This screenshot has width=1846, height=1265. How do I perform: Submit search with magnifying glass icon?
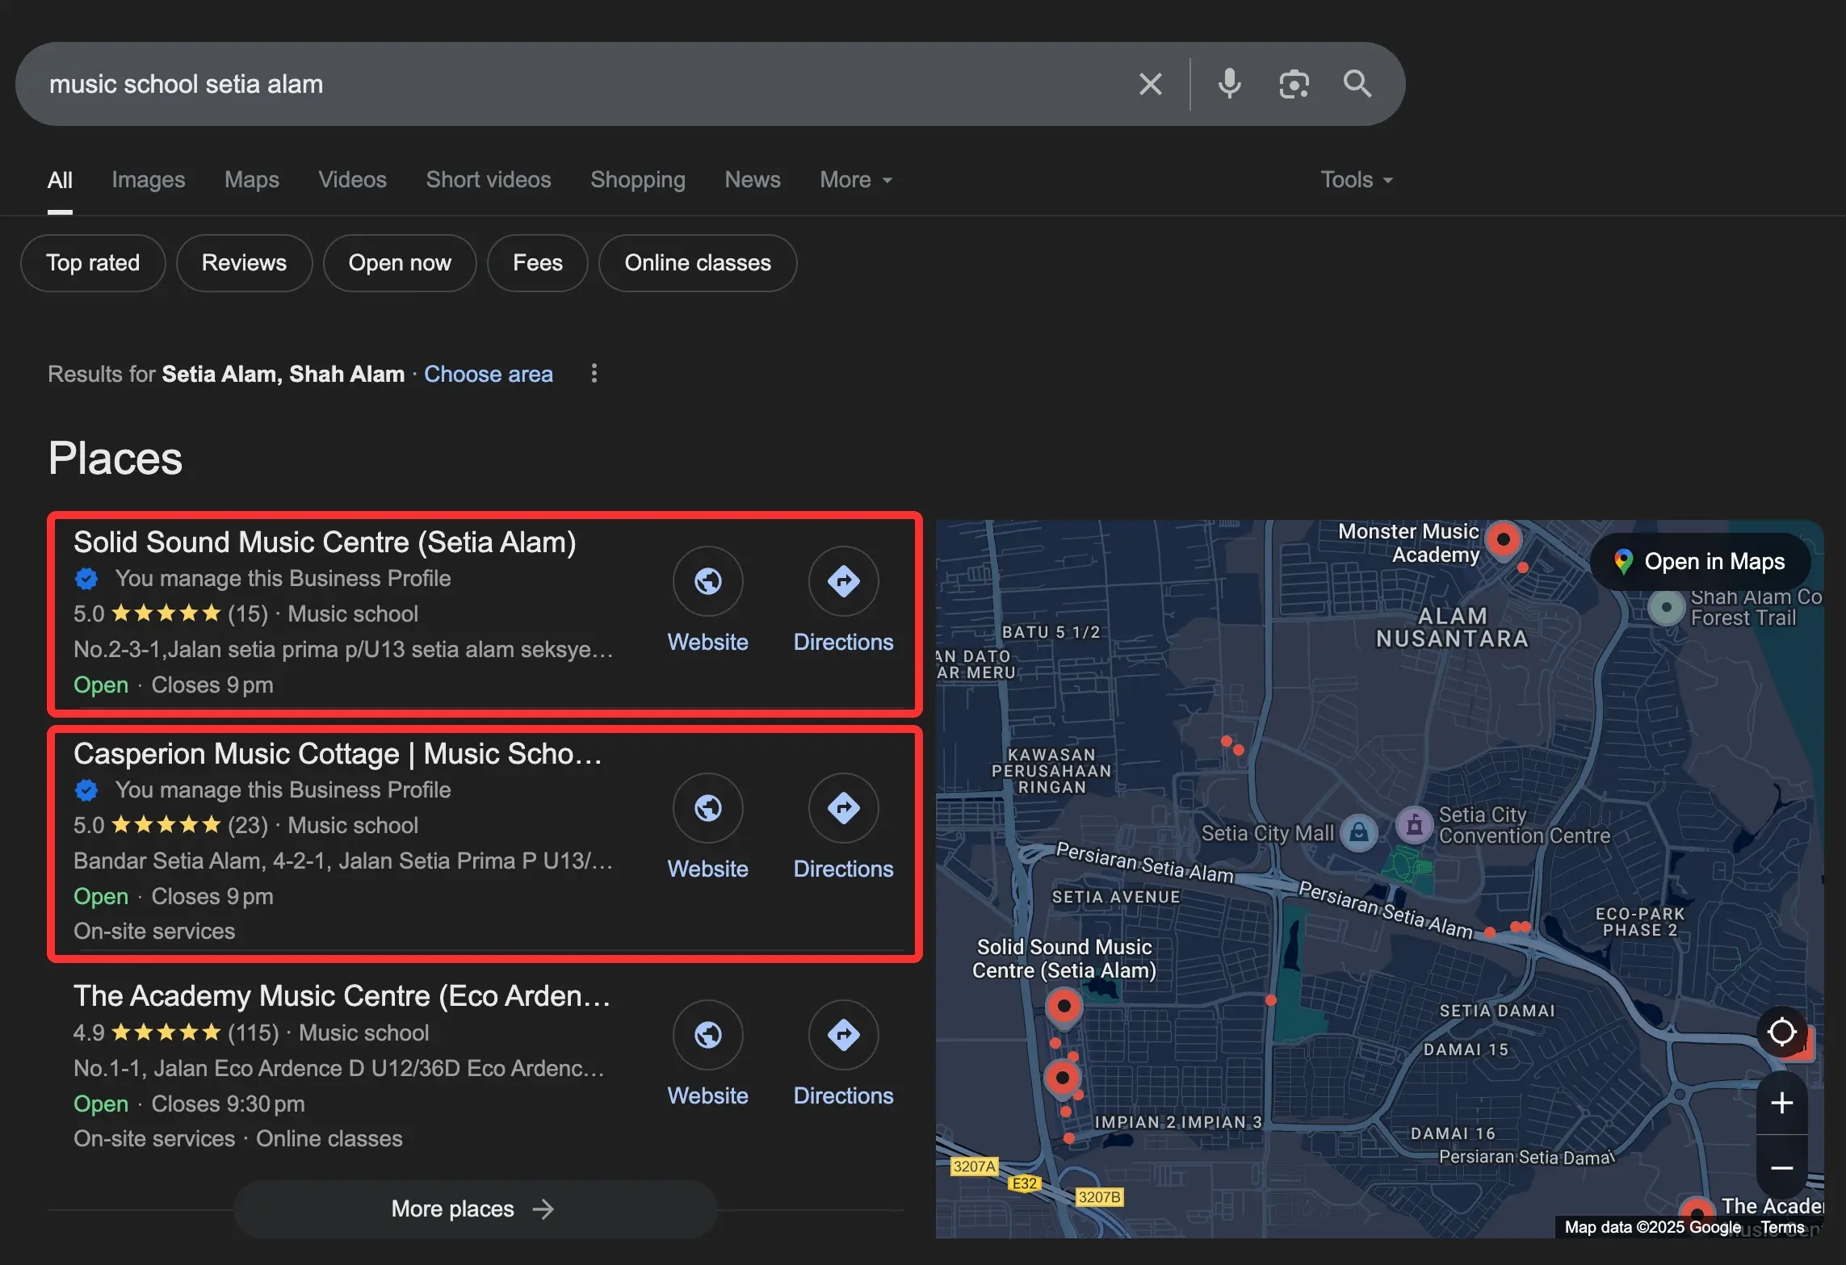(1357, 84)
